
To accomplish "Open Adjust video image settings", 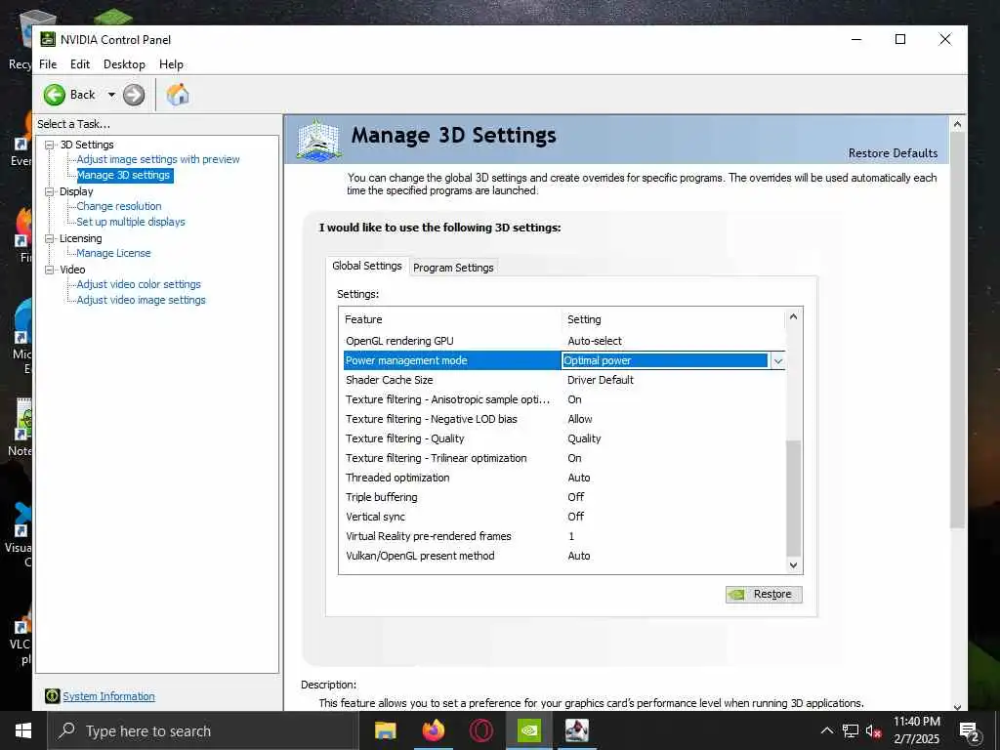I will pos(141,300).
